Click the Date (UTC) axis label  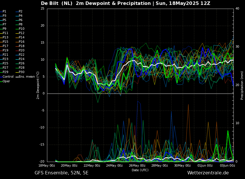click(x=140, y=170)
